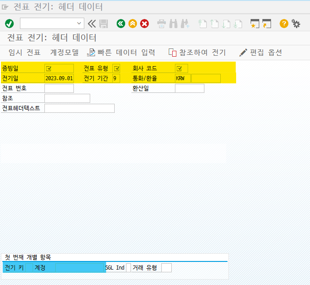Click the 환산일 input field
Image resolution: width=310 pixels, height=285 pixels.
pos(189,88)
